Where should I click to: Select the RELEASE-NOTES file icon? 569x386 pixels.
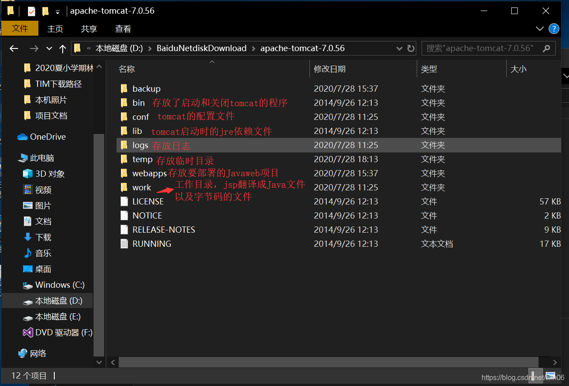click(124, 230)
